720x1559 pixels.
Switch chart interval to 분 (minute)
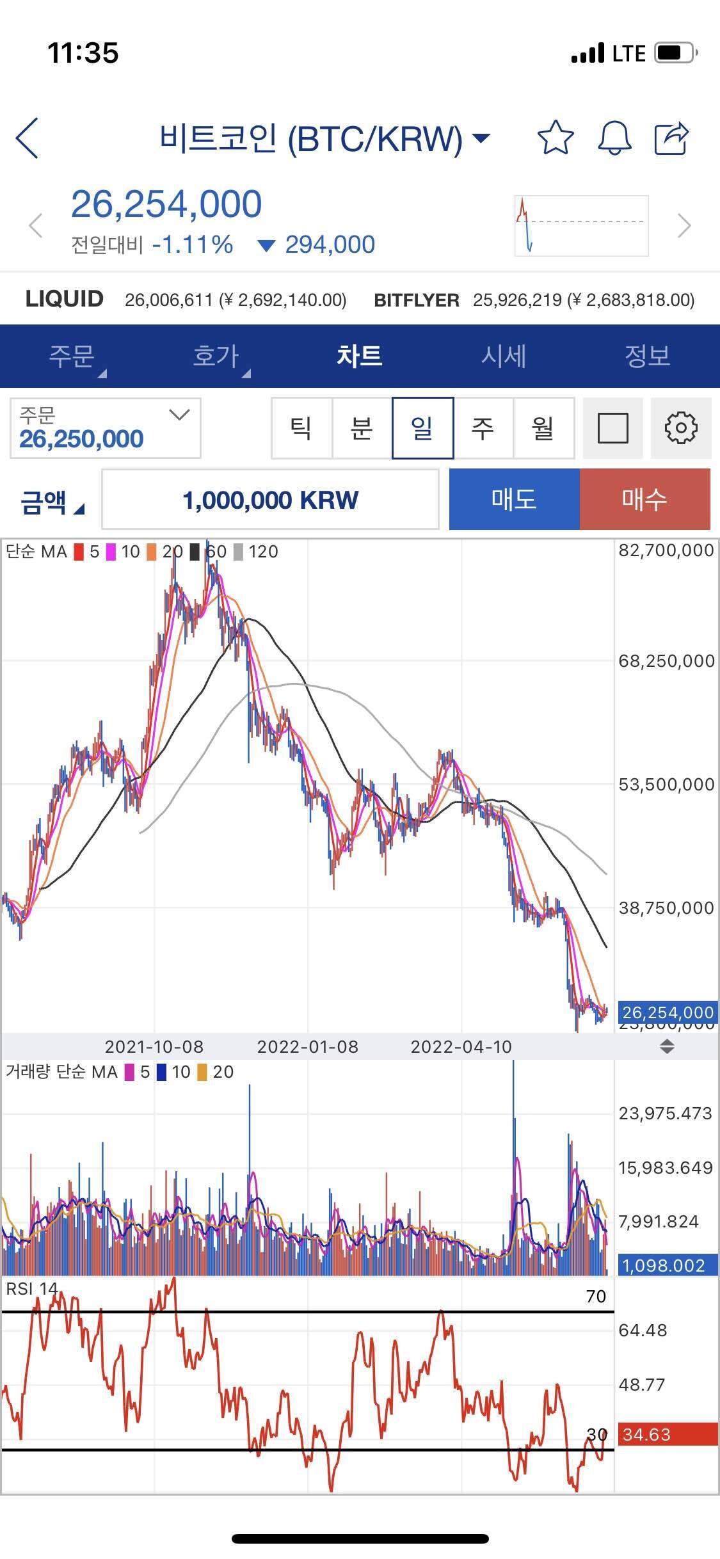(x=362, y=428)
